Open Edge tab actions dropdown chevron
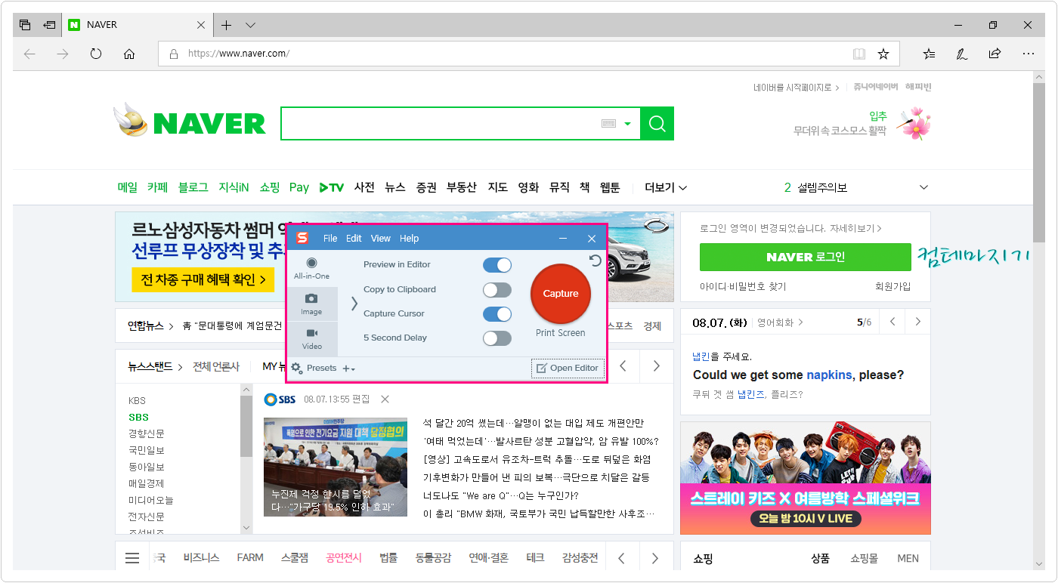 [x=251, y=25]
